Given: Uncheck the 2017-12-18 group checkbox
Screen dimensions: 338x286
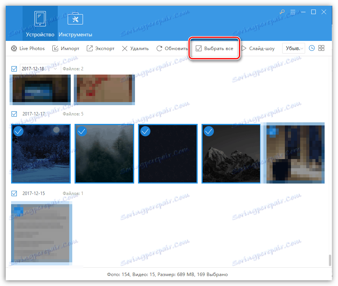Looking at the screenshot, I should tap(14, 69).
